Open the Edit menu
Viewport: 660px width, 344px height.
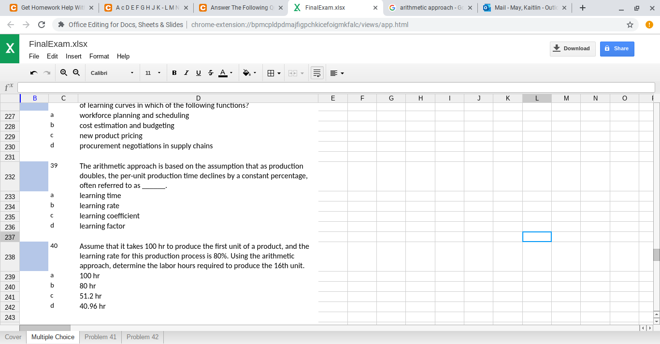click(52, 56)
